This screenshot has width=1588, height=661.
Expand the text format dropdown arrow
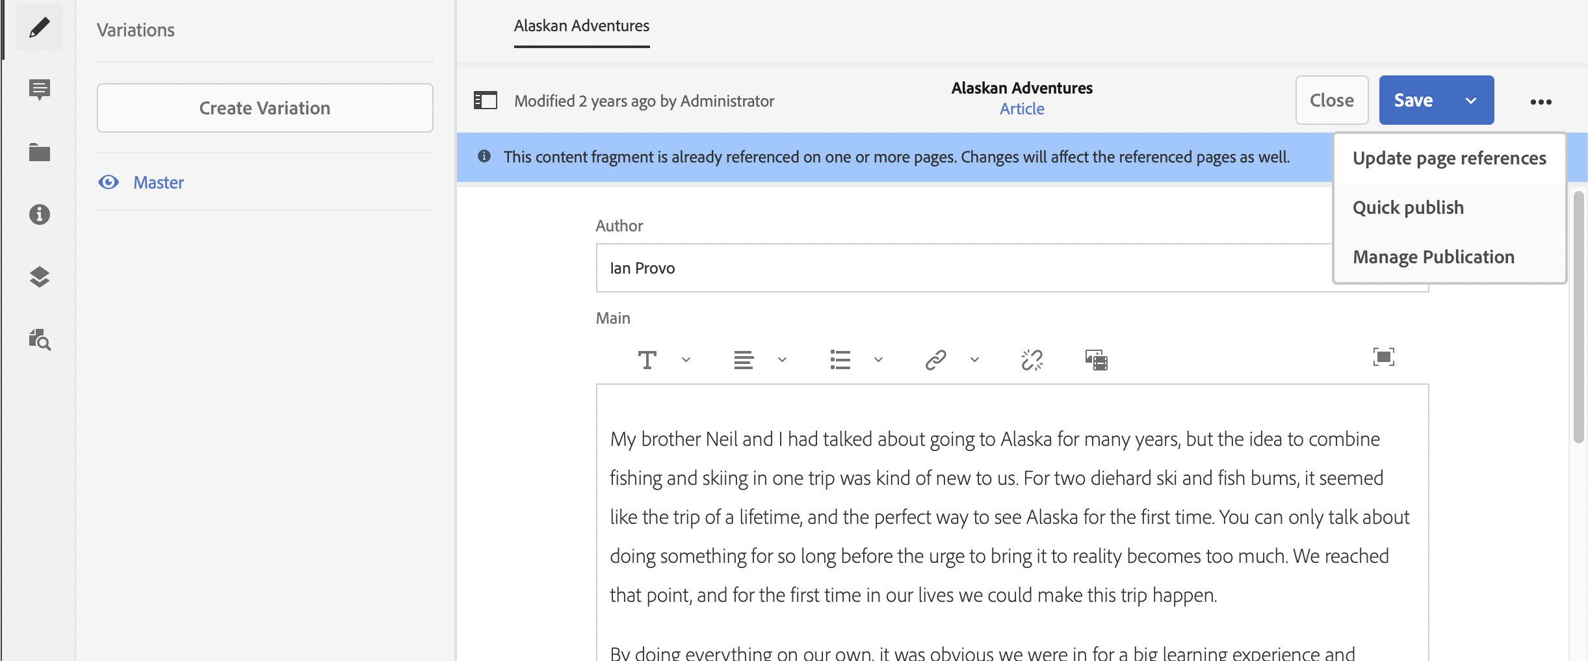[686, 359]
